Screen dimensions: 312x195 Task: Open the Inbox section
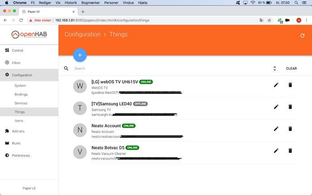coord(29,62)
